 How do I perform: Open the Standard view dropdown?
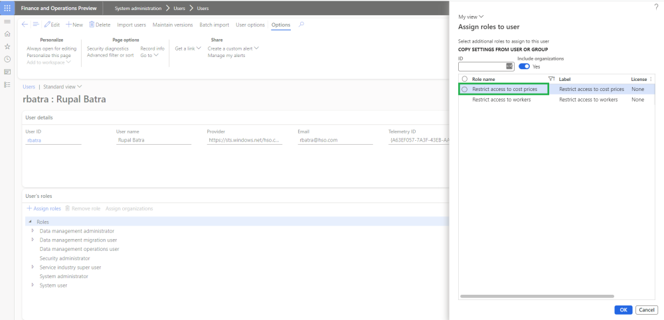62,87
